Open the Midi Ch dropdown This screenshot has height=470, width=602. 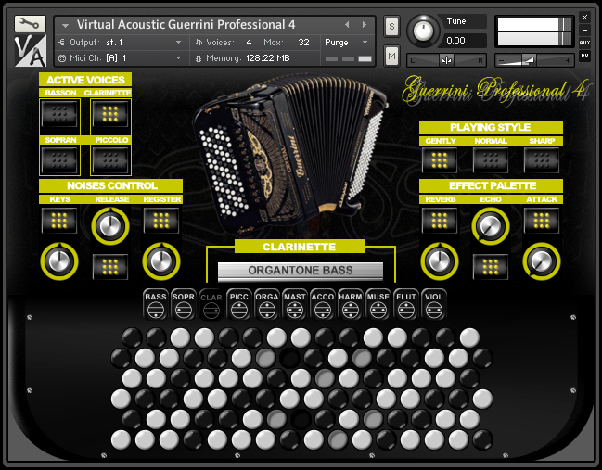tap(121, 58)
